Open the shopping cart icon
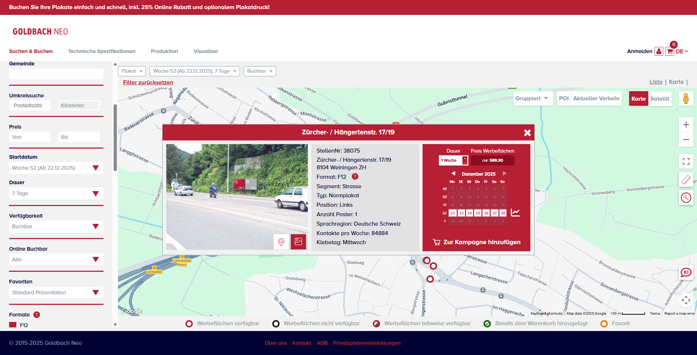 (669, 52)
